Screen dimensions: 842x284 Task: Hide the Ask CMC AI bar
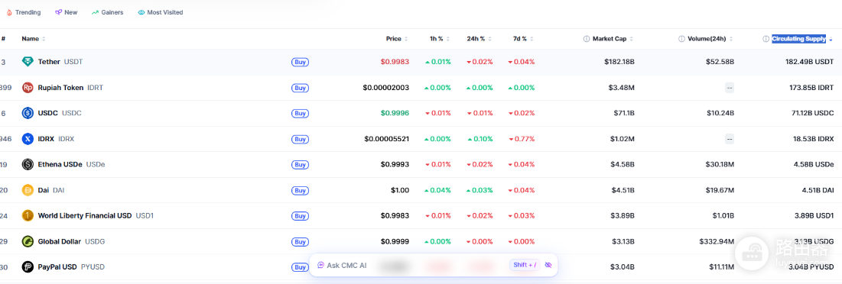(x=548, y=265)
